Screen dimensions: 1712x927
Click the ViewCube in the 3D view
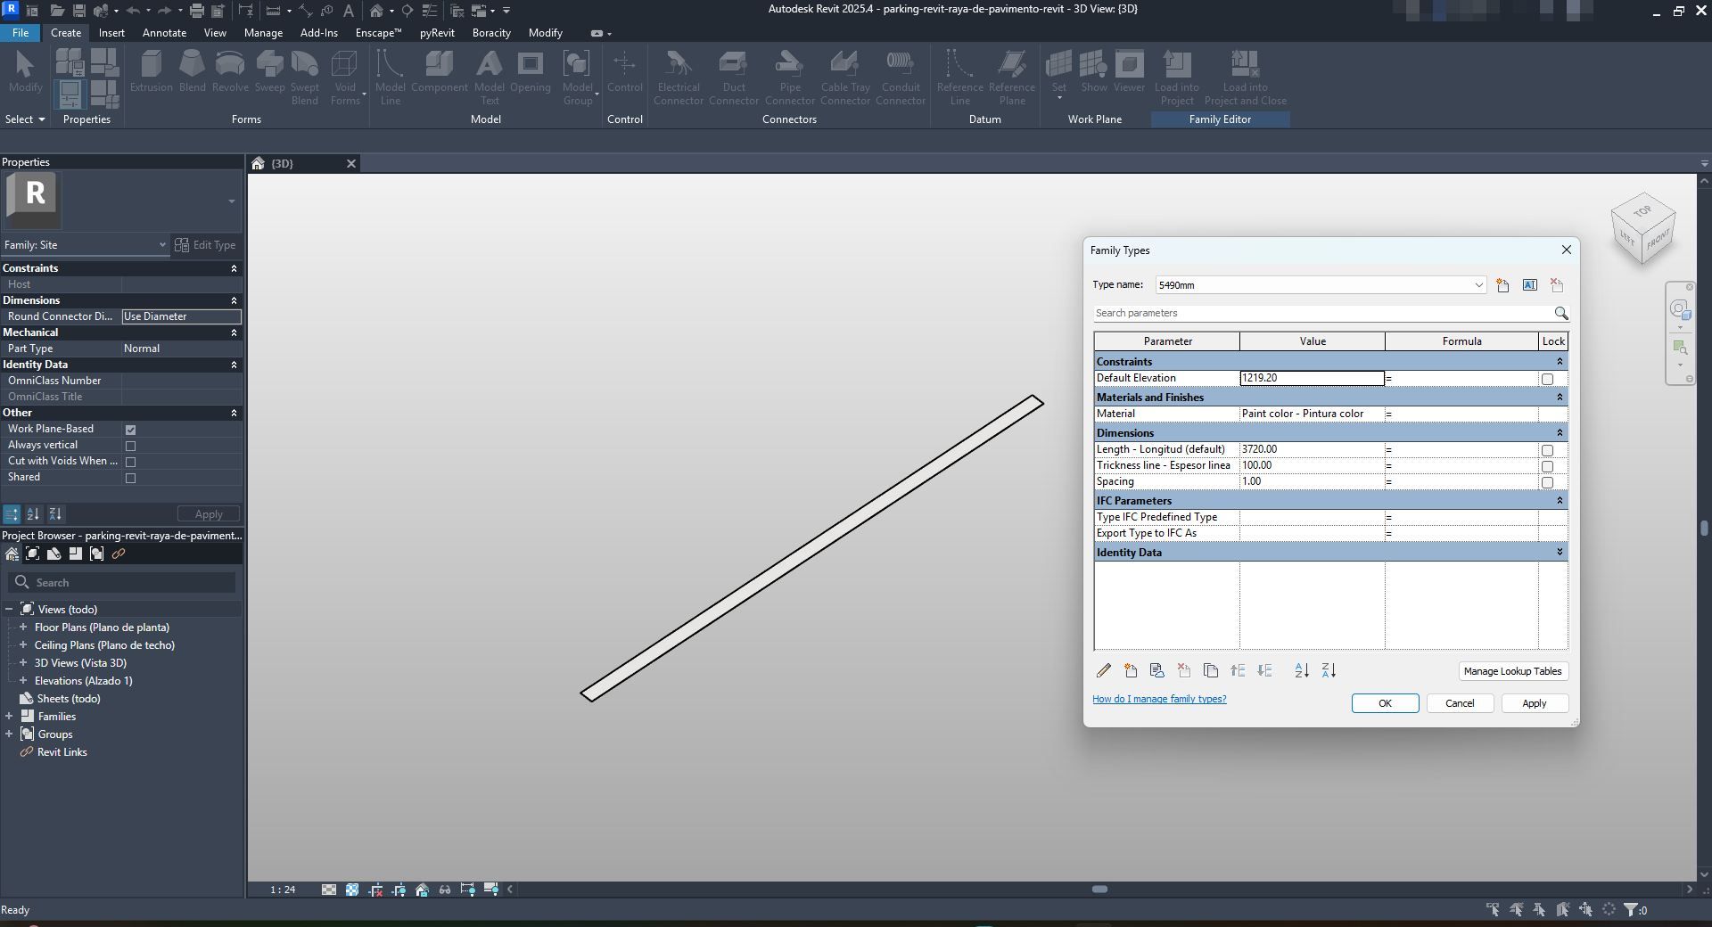click(1642, 229)
